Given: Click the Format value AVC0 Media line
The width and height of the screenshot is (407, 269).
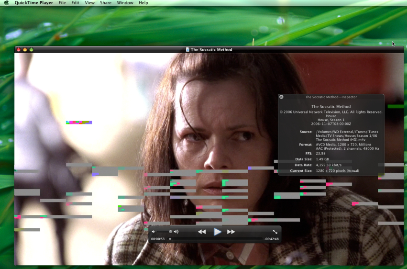Looking at the screenshot, I should pos(343,145).
